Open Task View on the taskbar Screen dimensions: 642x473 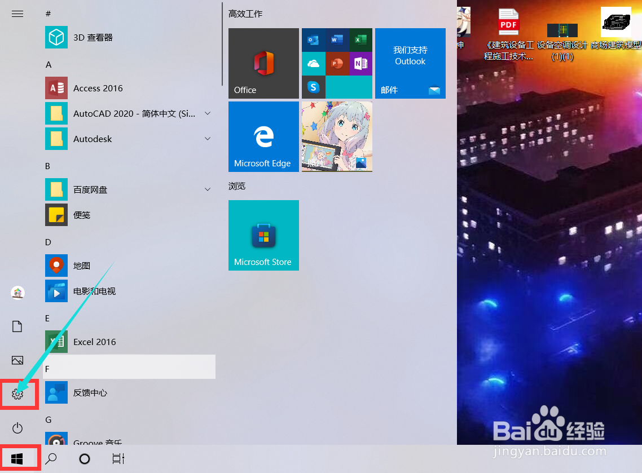[x=118, y=459]
